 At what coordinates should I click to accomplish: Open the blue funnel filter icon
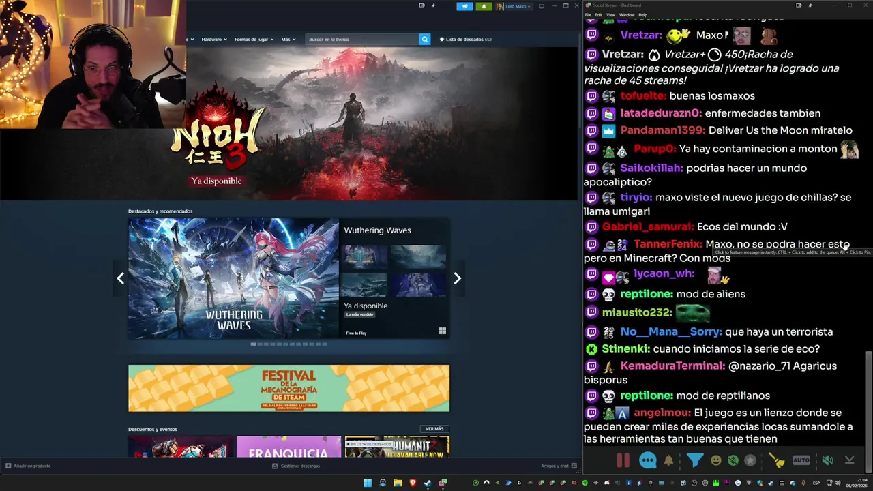pos(694,460)
